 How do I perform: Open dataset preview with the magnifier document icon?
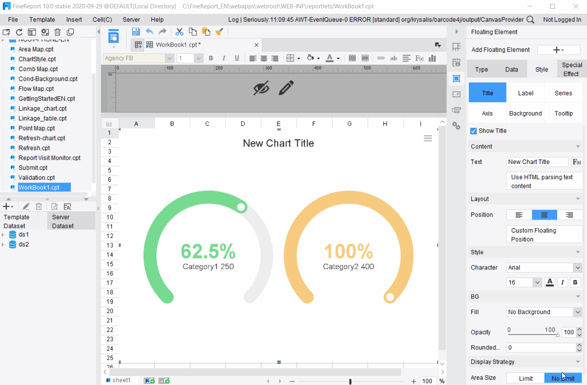(55, 206)
